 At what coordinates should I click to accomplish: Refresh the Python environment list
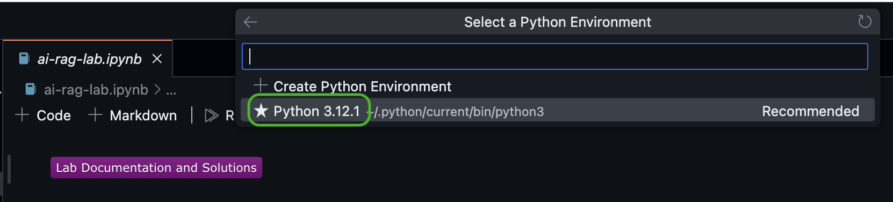(865, 22)
